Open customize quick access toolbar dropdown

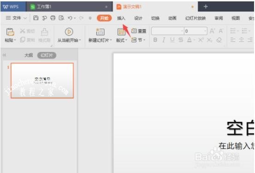[x=90, y=18]
